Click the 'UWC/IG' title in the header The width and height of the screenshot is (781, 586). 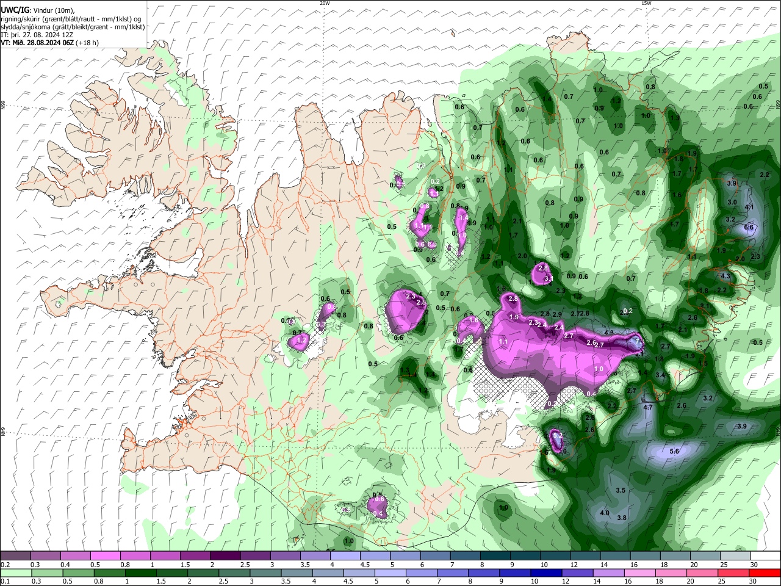coord(15,10)
